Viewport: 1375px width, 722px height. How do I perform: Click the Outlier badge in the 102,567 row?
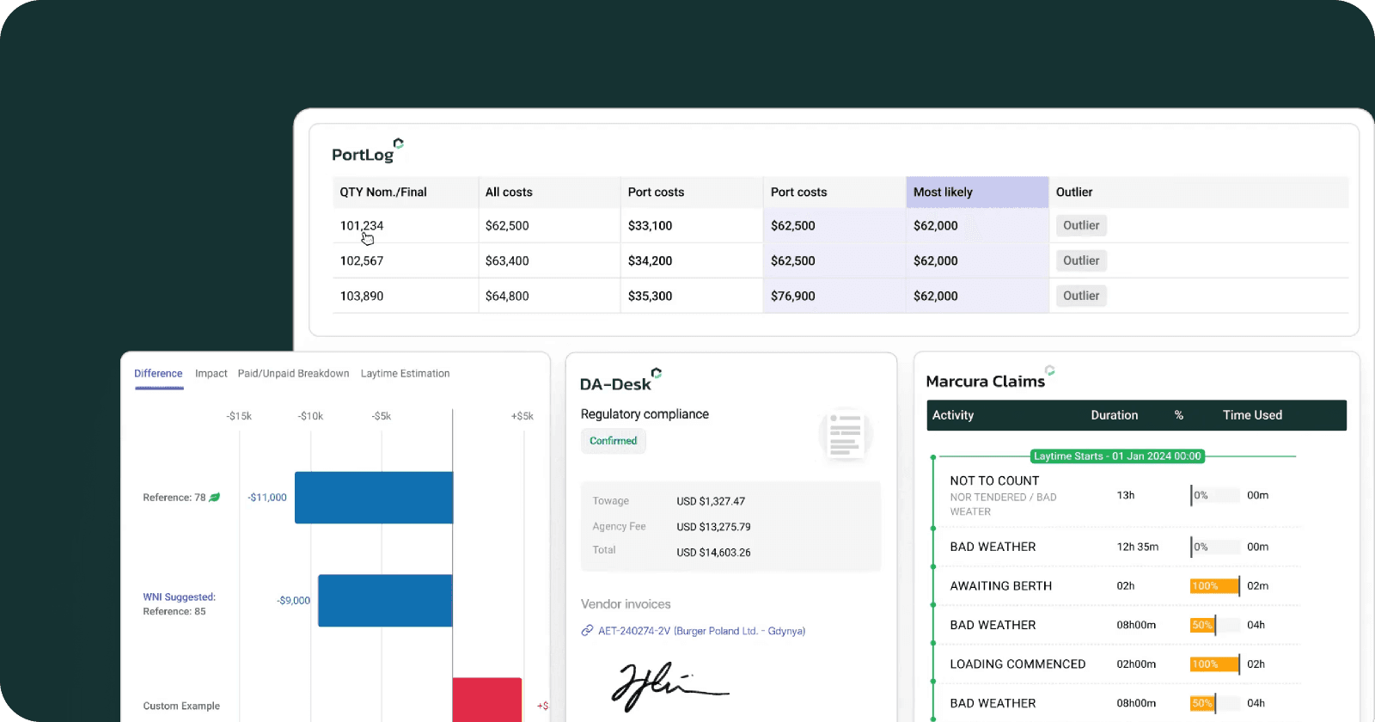click(1081, 260)
